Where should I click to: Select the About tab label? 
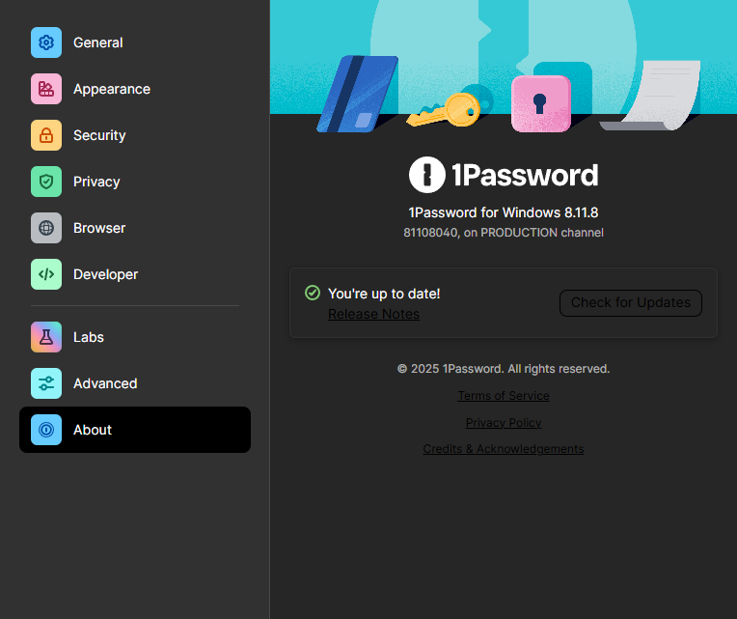point(93,430)
